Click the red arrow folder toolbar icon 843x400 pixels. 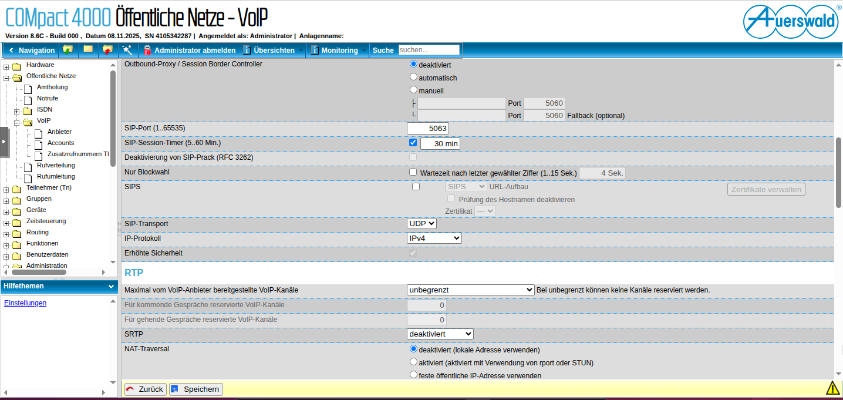(x=107, y=50)
